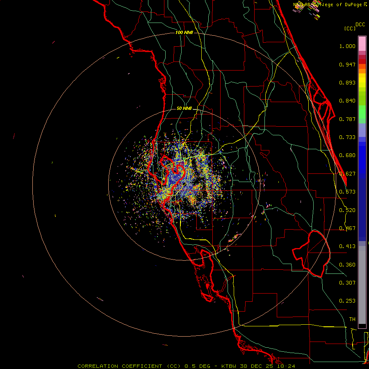This screenshot has height=369, width=369.
Task: Pick the red segment near 0.947
Action: pyautogui.click(x=362, y=61)
